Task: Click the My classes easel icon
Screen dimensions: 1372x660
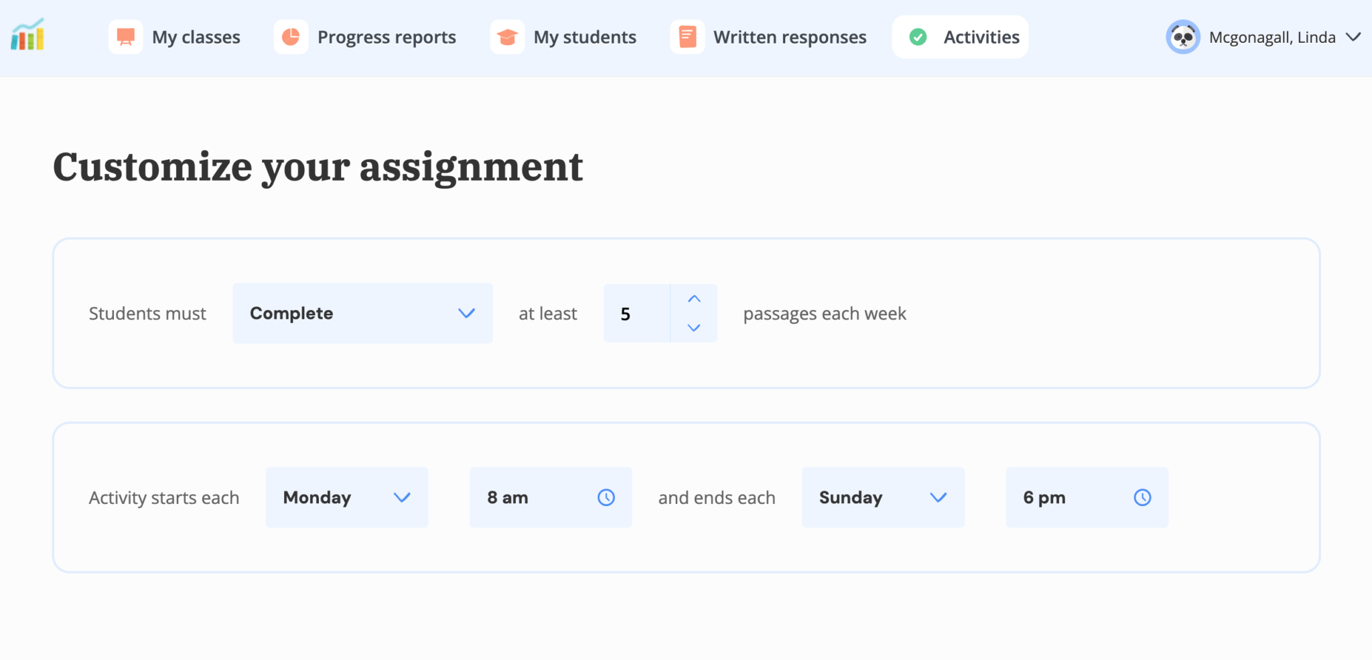Action: point(125,37)
